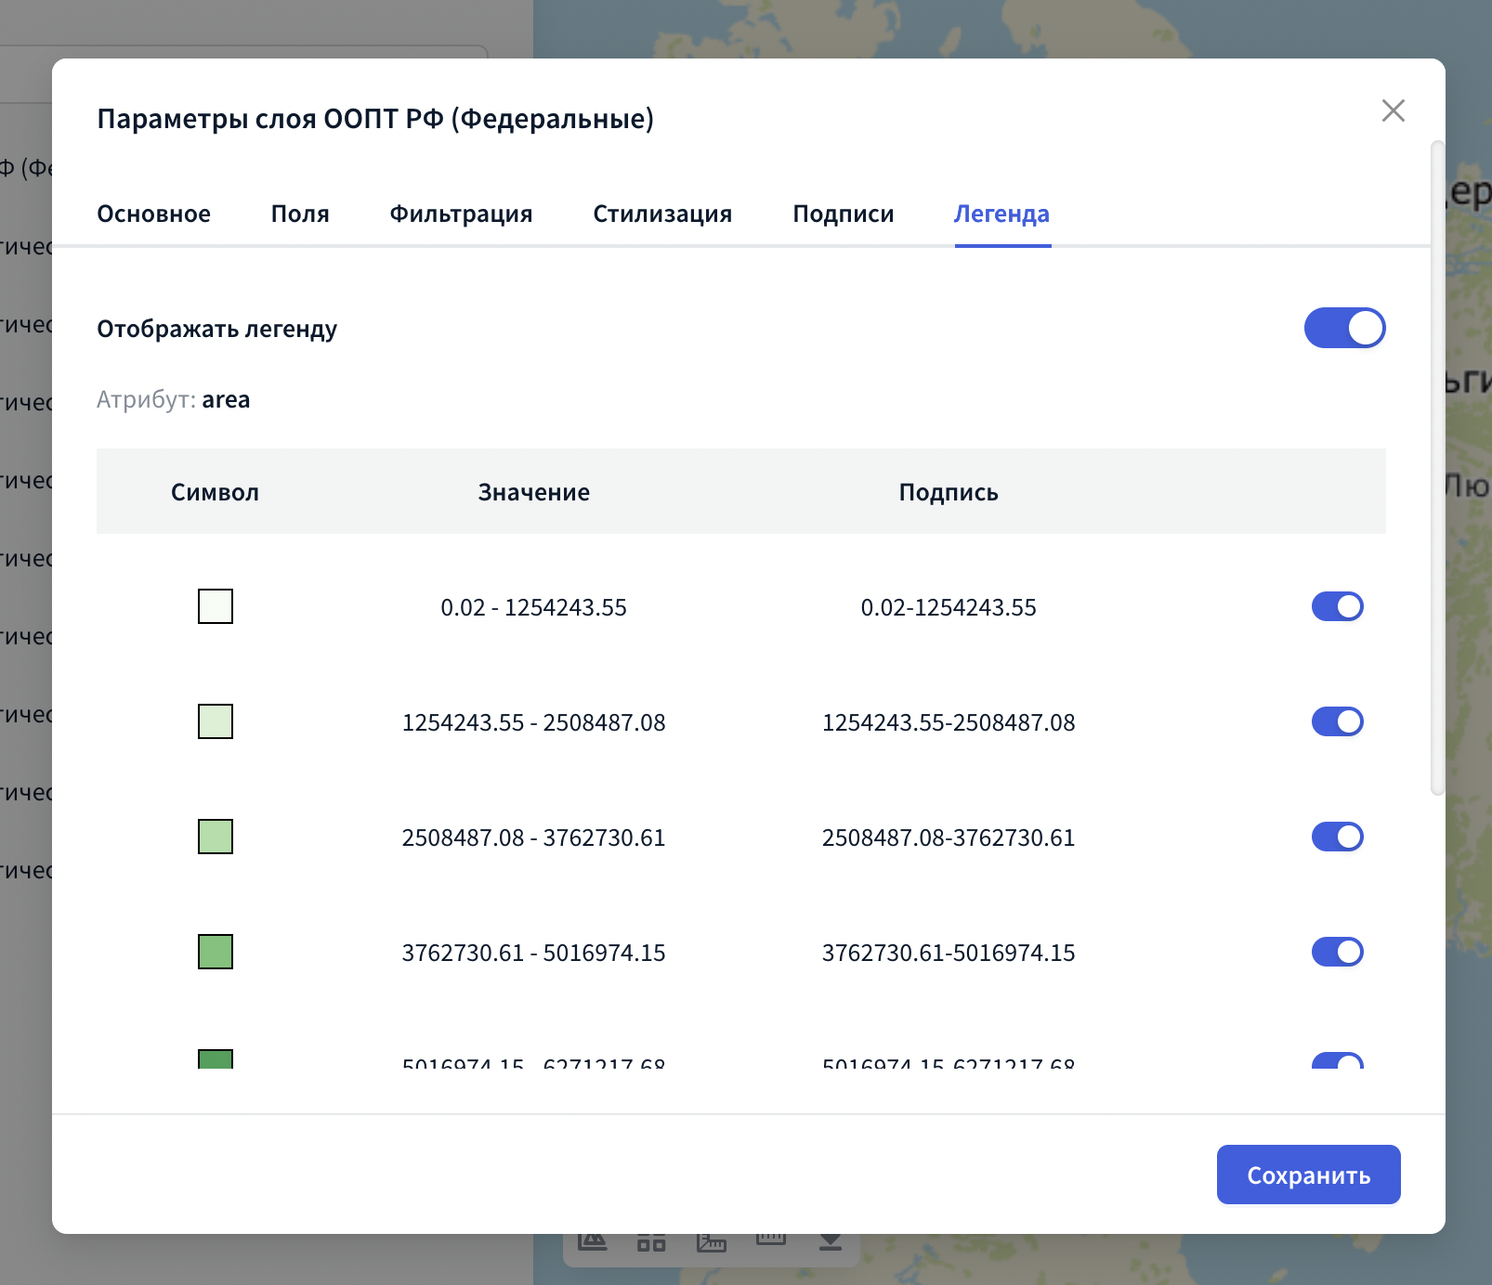The image size is (1492, 1285).
Task: Turn off the Отображать легенду switch
Action: coord(1344,329)
